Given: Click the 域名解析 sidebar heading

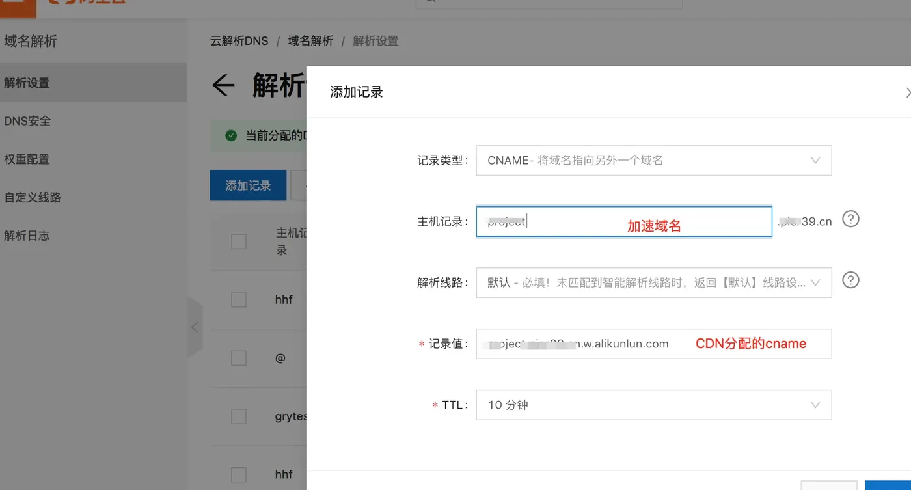Looking at the screenshot, I should click(31, 41).
